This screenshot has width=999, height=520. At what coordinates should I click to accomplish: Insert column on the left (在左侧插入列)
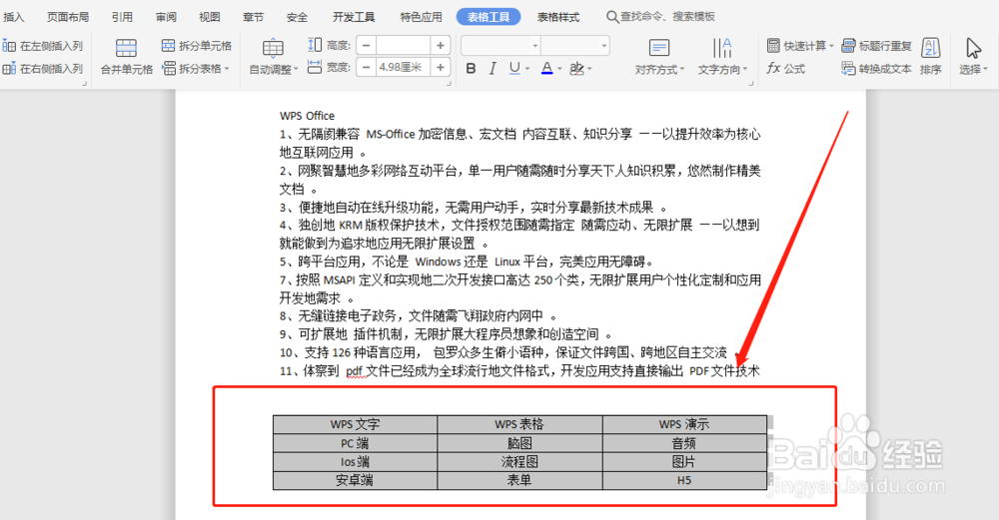pyautogui.click(x=43, y=46)
